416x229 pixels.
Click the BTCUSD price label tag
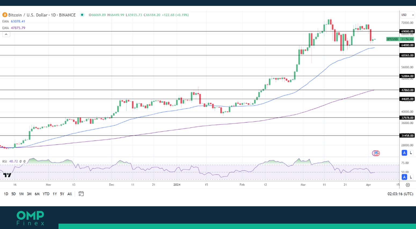tap(393, 39)
